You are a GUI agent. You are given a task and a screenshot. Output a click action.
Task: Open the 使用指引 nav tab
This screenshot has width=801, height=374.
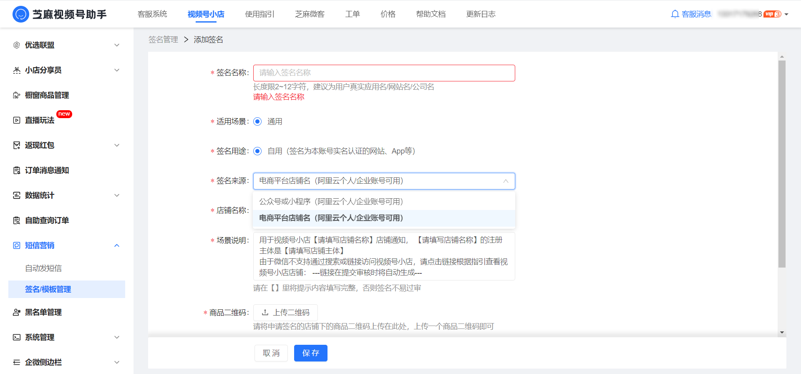260,14
